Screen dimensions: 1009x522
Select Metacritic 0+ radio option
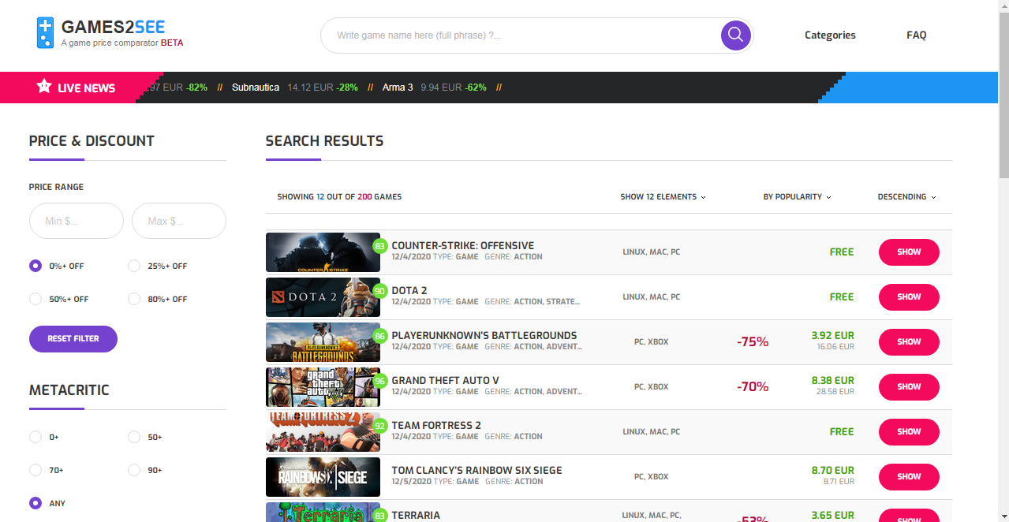pyautogui.click(x=36, y=437)
